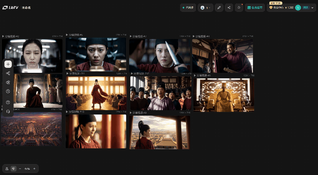Screen dimensions: 318x175
Task: Open the help question mark icon
Action: [x=8, y=102]
